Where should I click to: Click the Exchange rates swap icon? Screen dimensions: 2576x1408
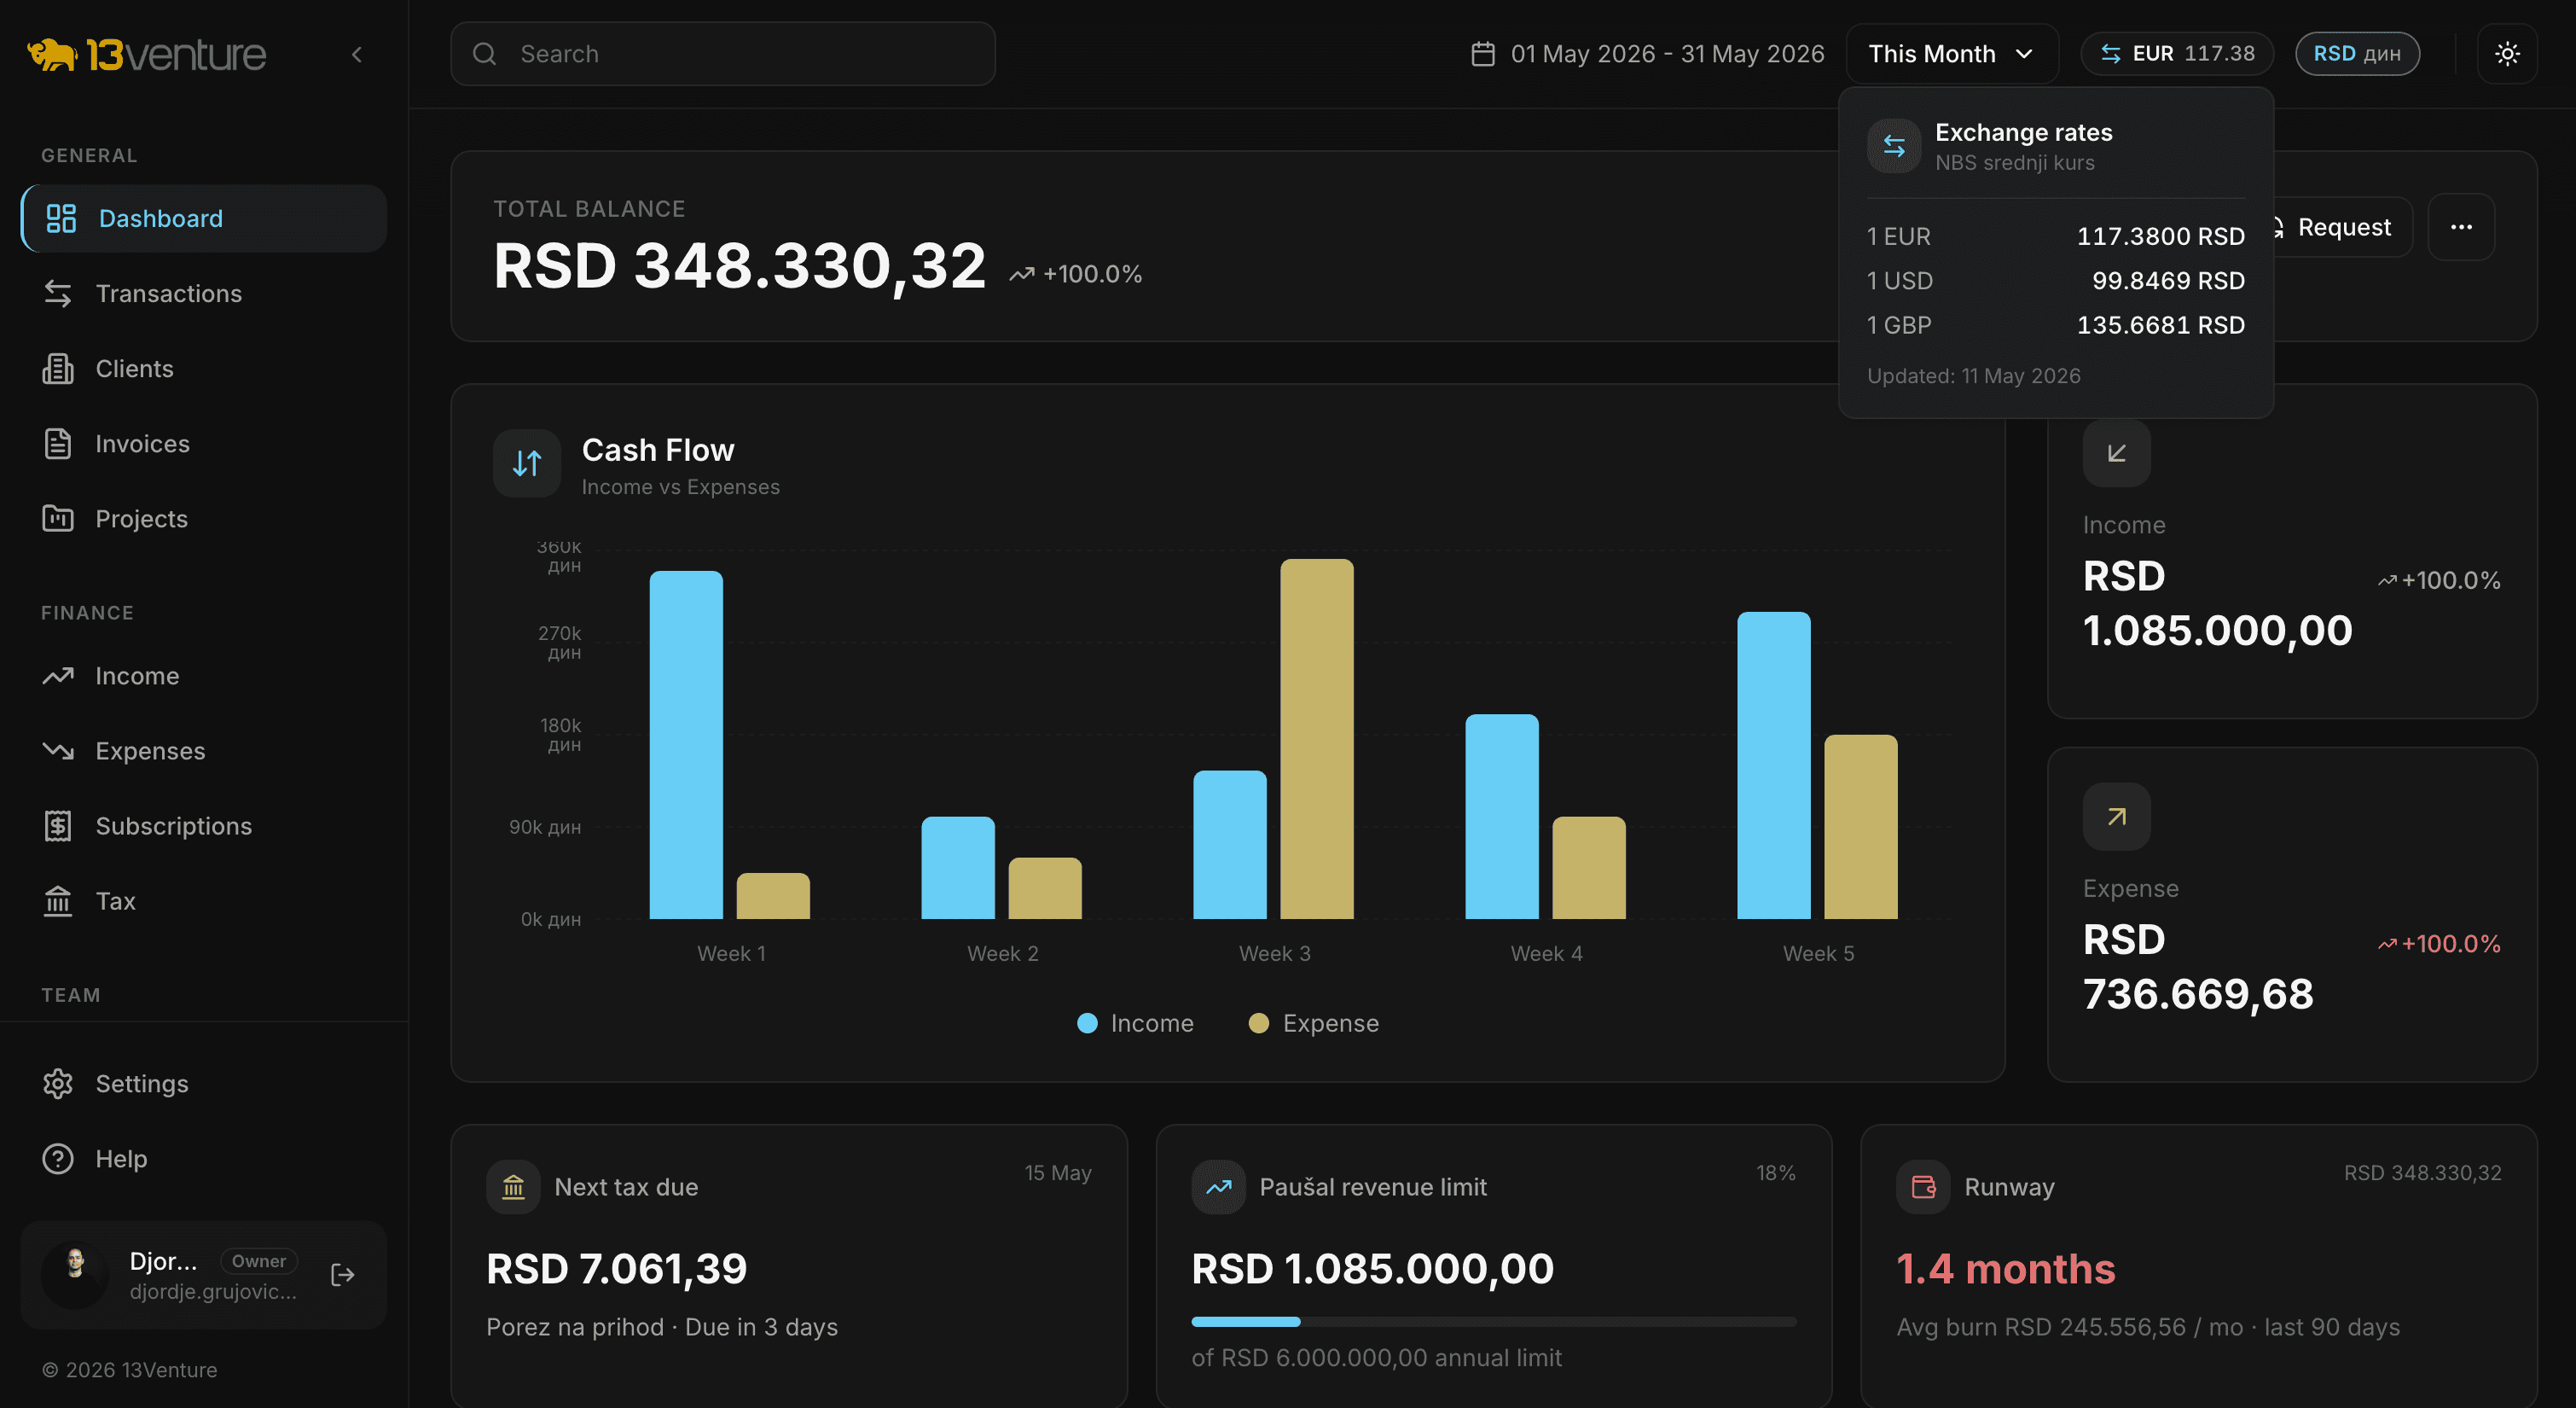point(1894,146)
